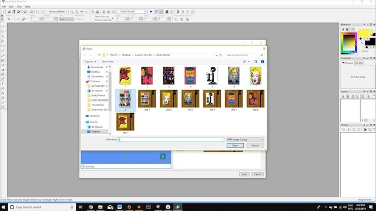
Task: Click Custom Sim Art in the address path
Action: pyautogui.click(x=143, y=55)
